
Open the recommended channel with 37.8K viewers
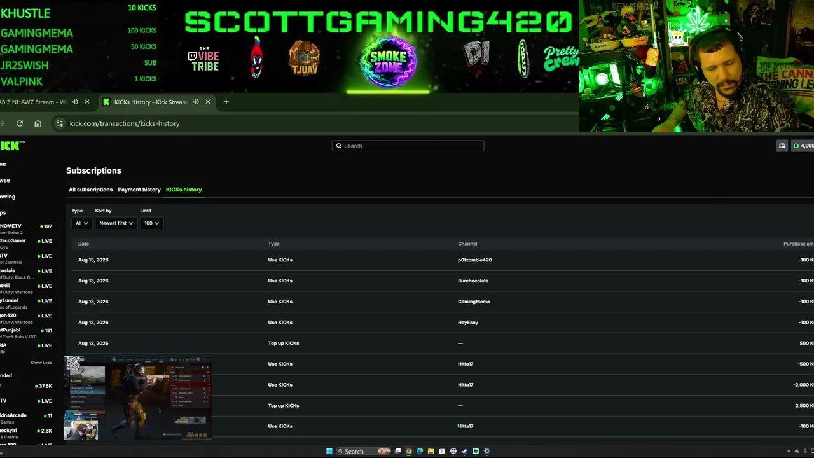coord(26,386)
